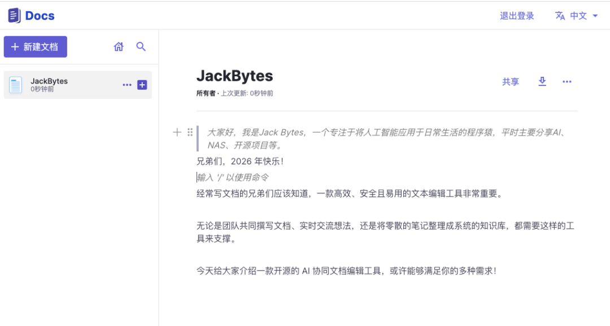Log out with 退出登录
610x326 pixels.
517,16
